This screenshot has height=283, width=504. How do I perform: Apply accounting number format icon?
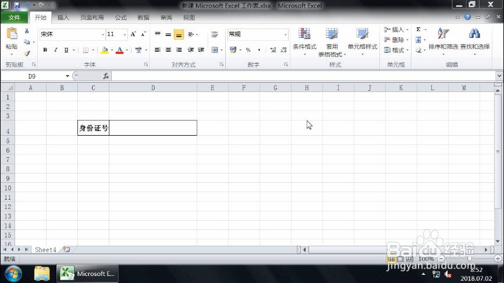(x=233, y=50)
